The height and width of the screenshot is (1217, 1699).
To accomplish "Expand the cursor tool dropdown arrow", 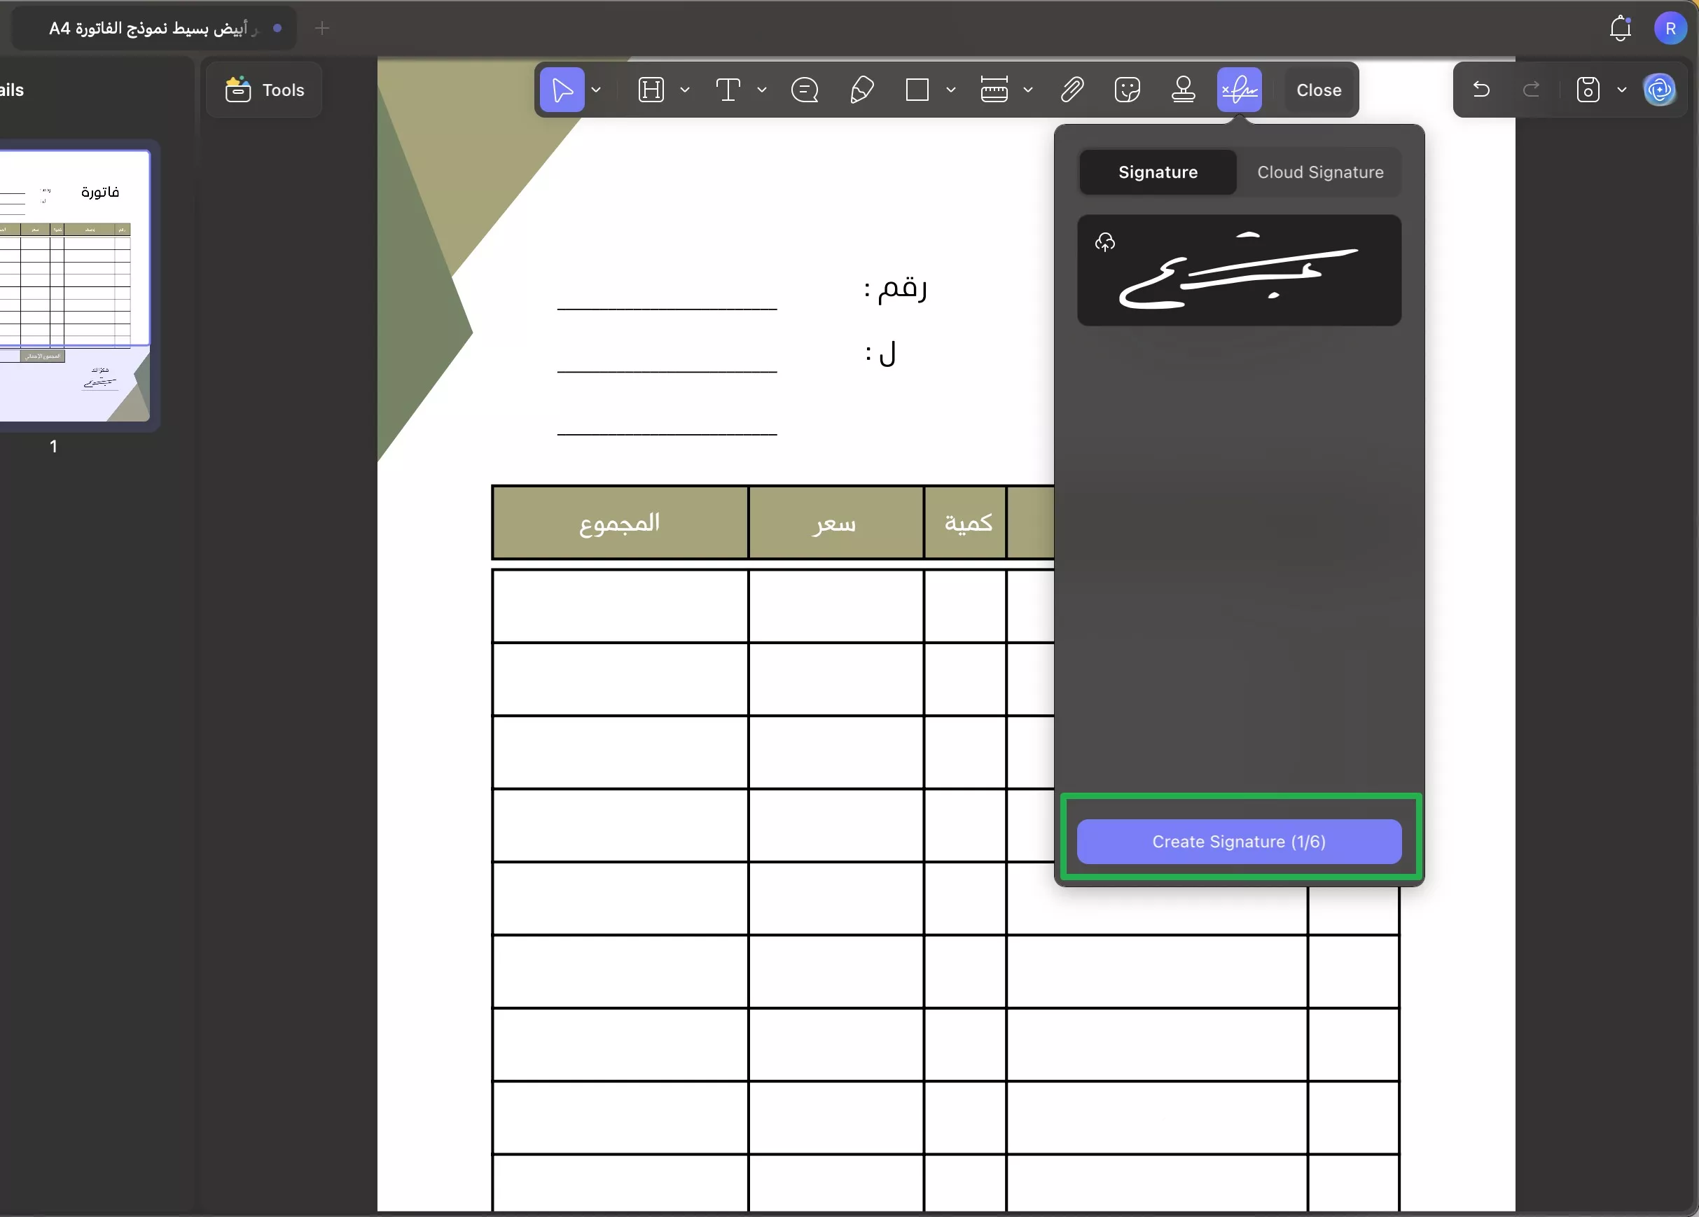I will [596, 90].
